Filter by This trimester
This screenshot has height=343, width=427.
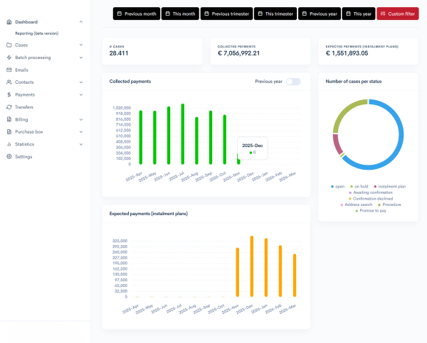point(275,13)
